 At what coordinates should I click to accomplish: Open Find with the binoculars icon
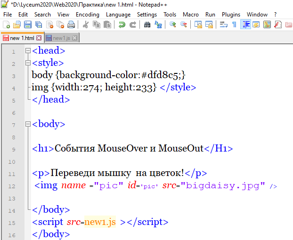147,24
